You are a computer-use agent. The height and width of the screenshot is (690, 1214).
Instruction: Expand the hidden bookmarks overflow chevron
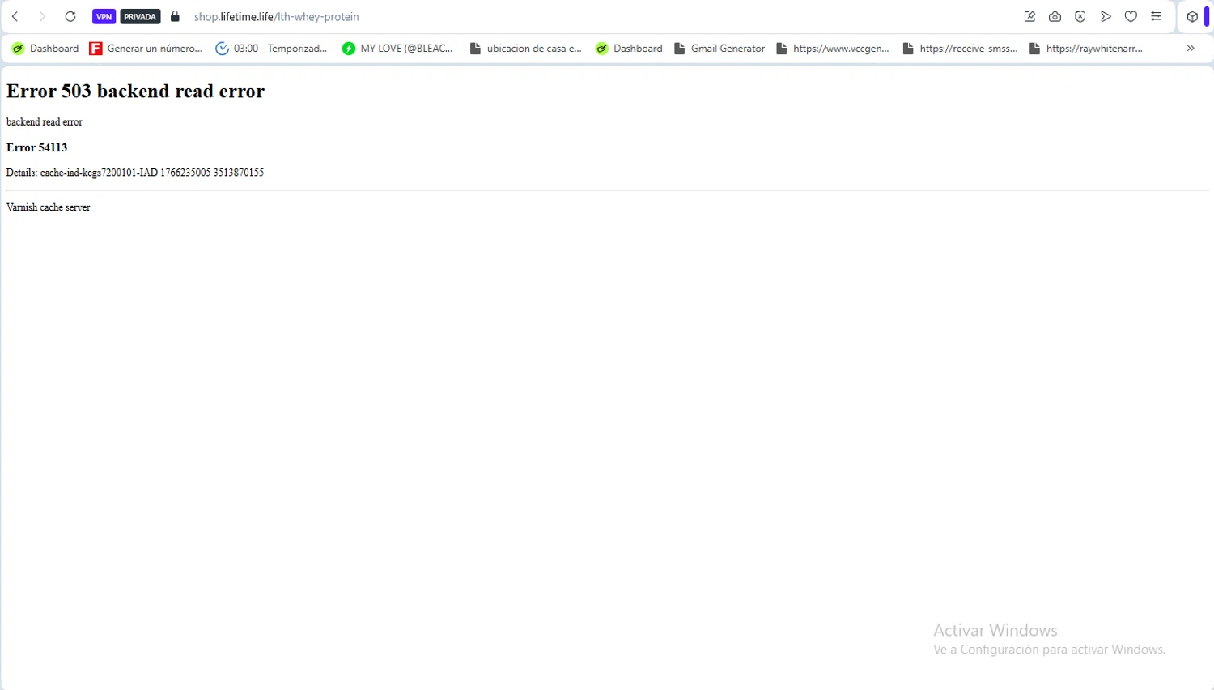tap(1191, 49)
